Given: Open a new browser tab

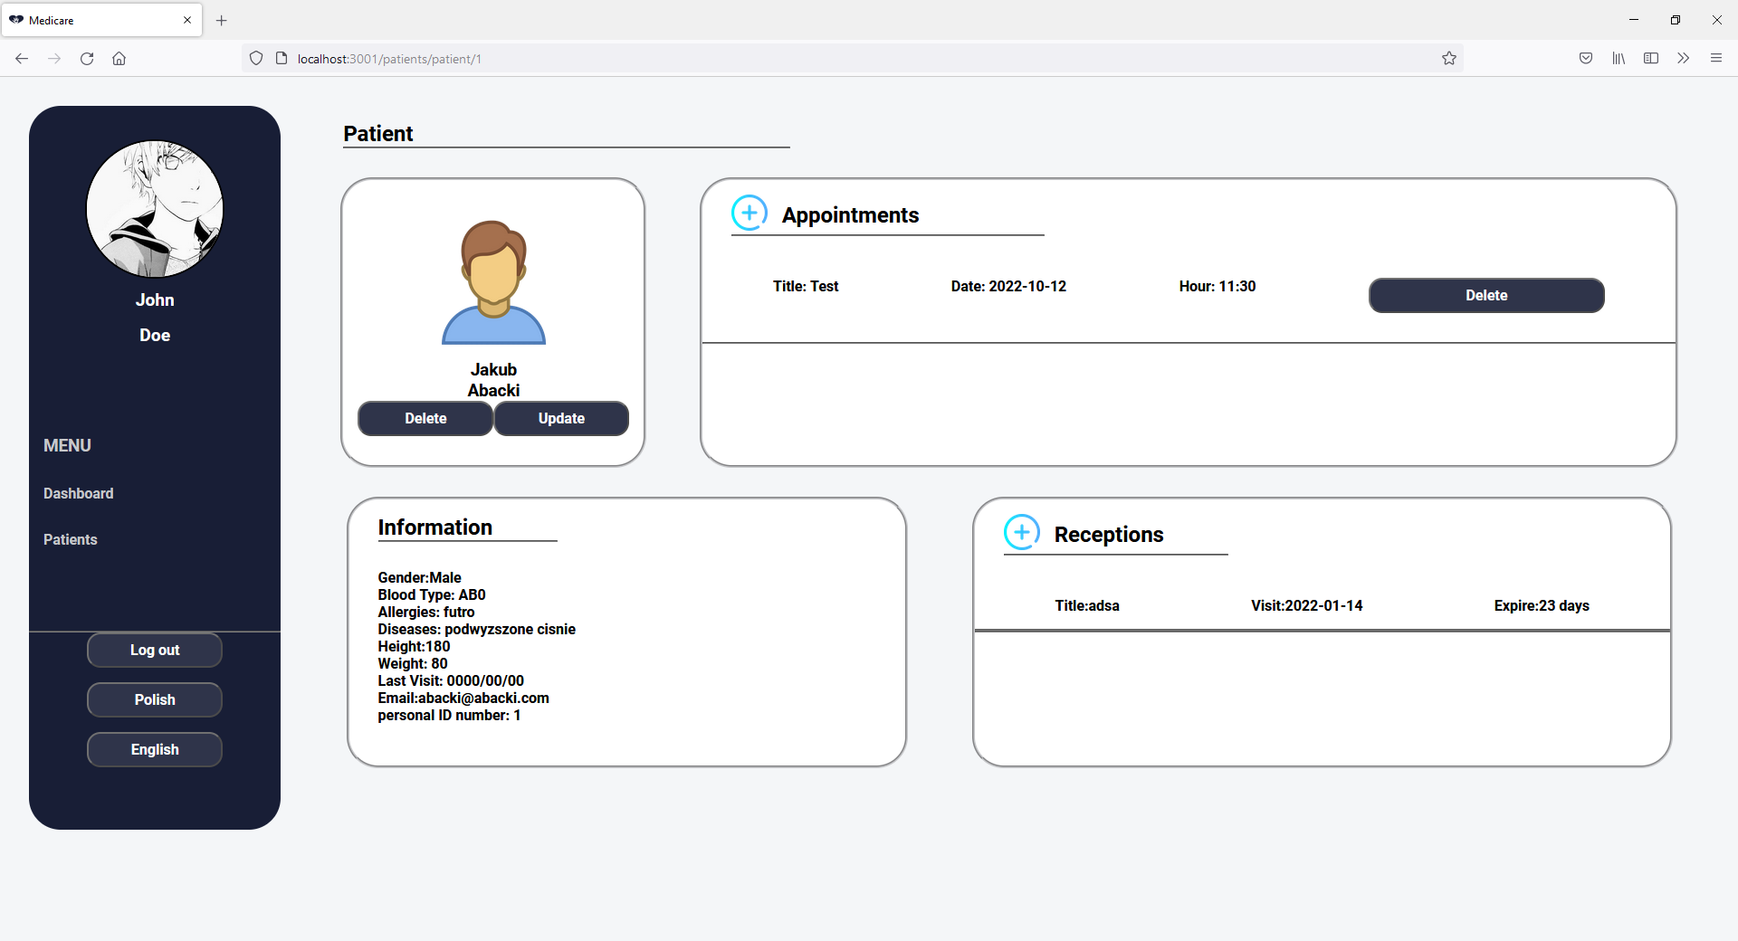Looking at the screenshot, I should [x=221, y=20].
